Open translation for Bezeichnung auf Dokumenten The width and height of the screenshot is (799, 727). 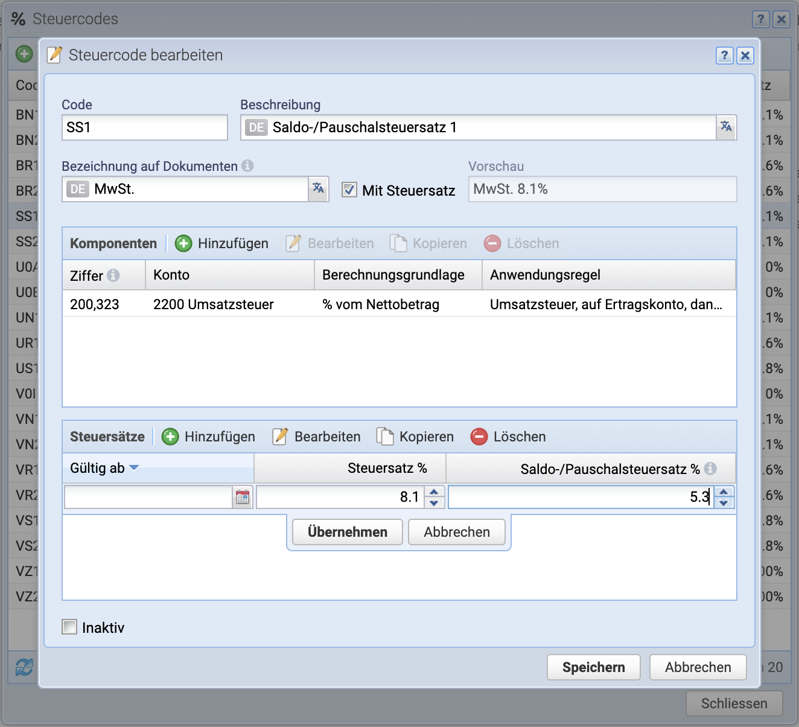click(318, 189)
